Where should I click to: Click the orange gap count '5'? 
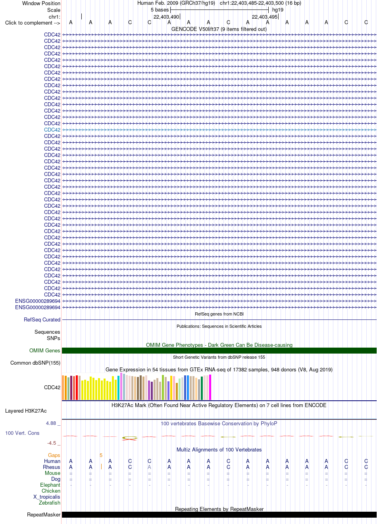coord(101,455)
